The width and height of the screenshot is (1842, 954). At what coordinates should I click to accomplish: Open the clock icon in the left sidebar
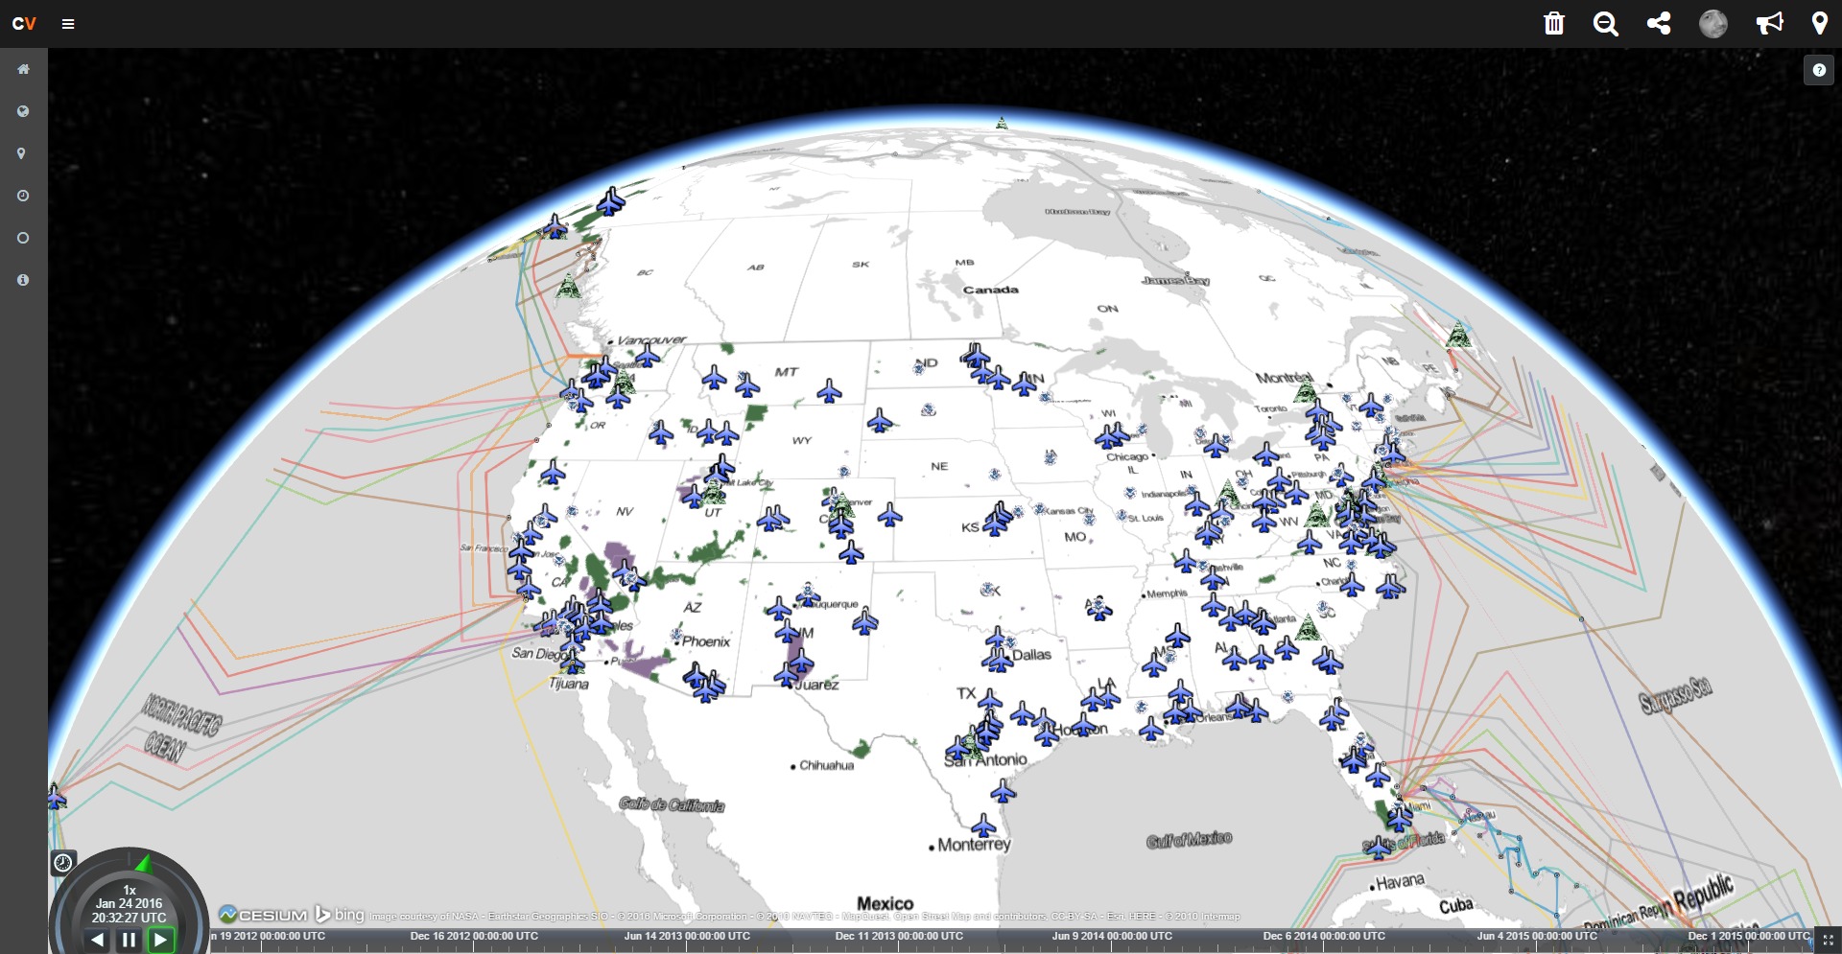coord(23,196)
